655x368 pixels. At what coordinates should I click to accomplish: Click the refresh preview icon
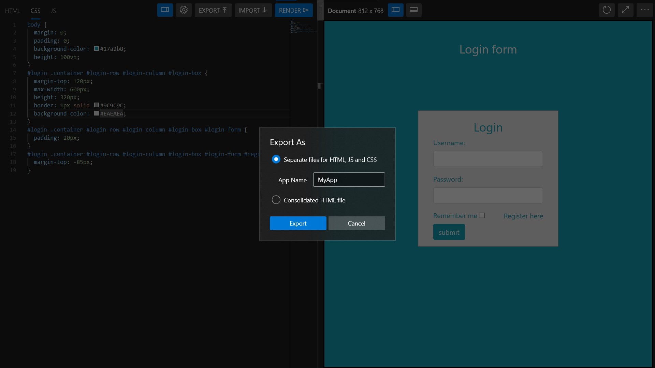coord(606,10)
